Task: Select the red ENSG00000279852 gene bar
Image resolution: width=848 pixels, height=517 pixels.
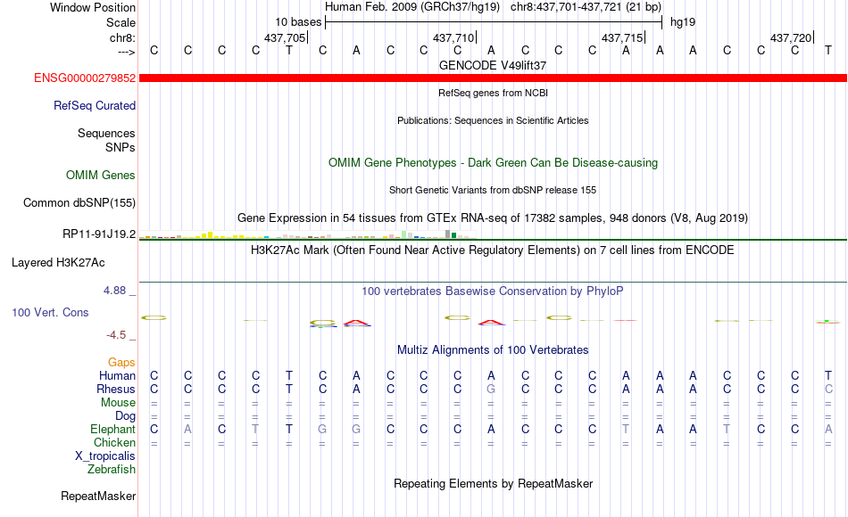Action: pyautogui.click(x=493, y=78)
